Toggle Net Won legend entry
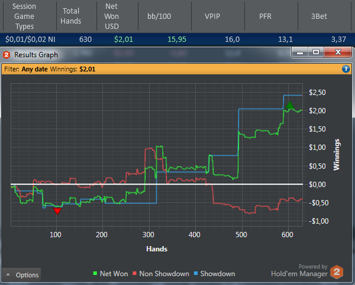Image resolution: width=355 pixels, height=285 pixels. (x=111, y=274)
